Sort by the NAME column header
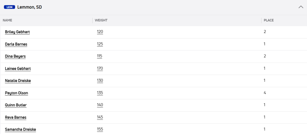 click(x=7, y=20)
